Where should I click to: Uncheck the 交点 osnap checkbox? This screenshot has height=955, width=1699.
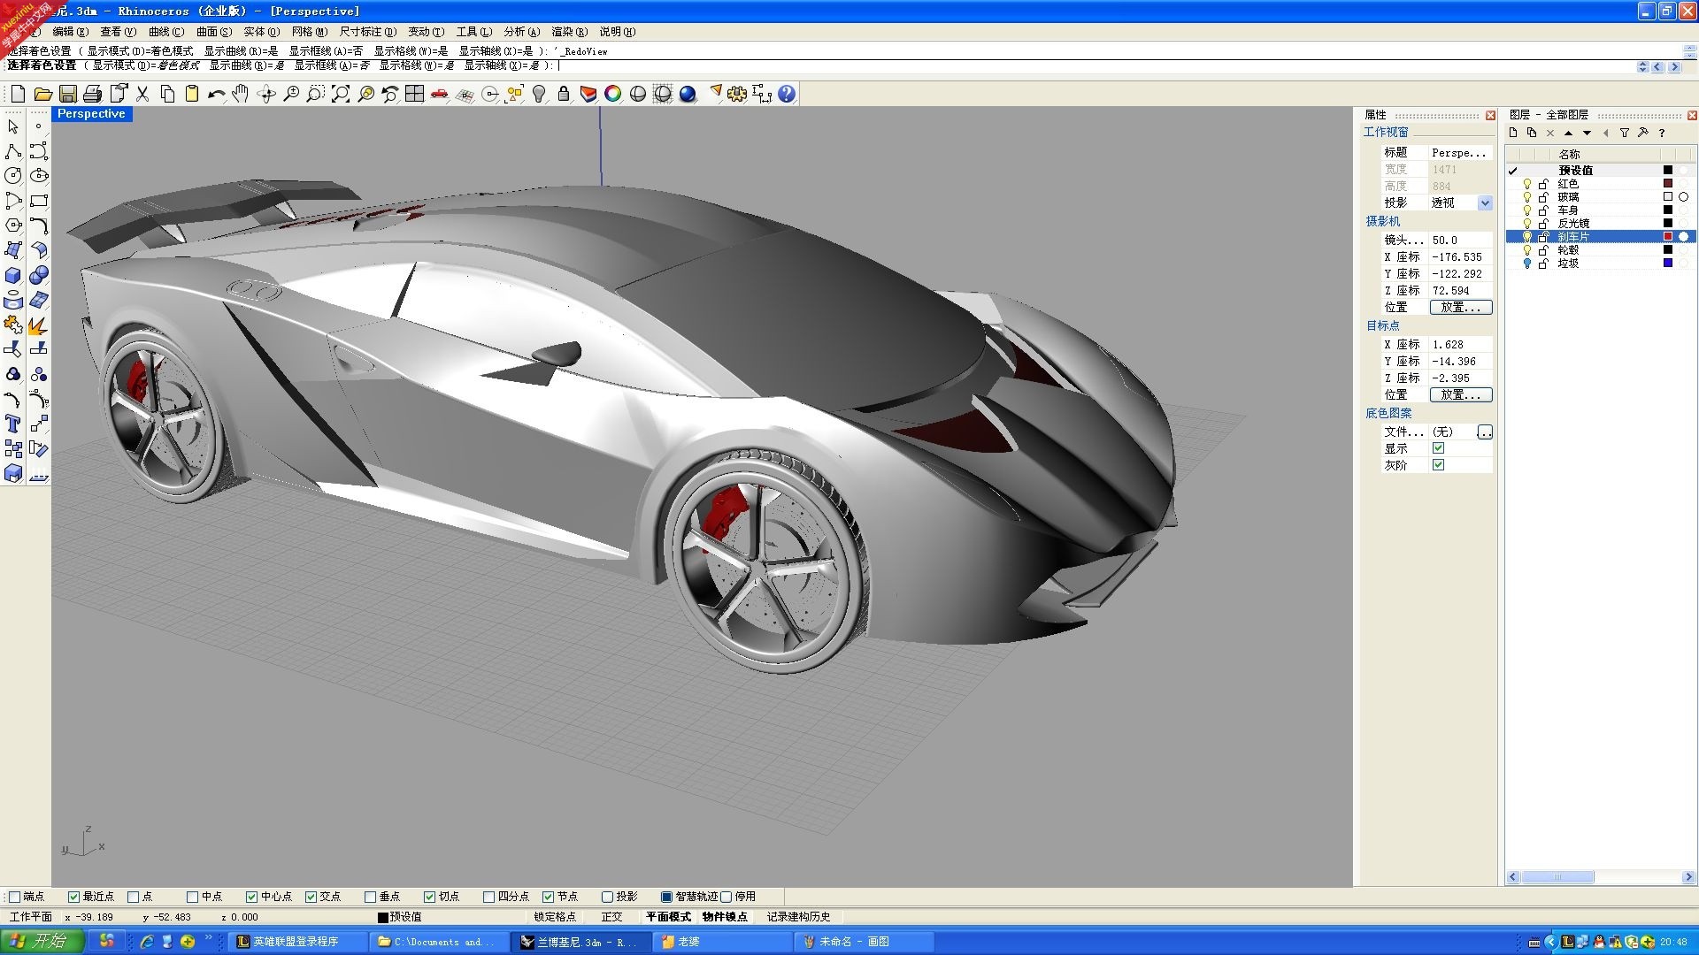tap(311, 897)
